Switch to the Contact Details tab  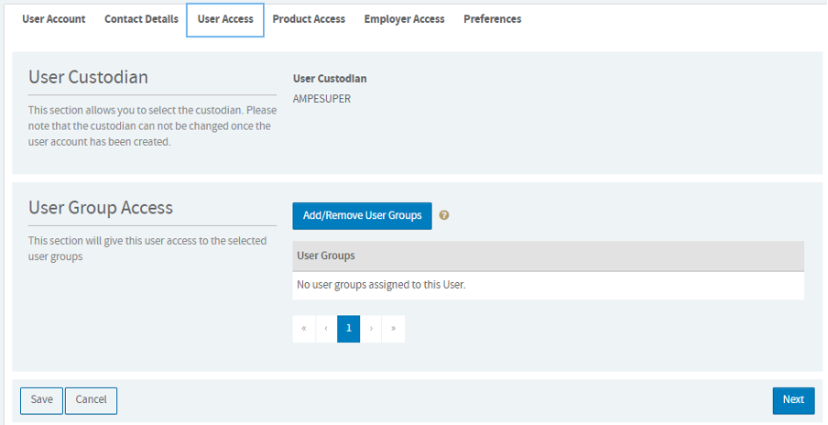tap(141, 19)
